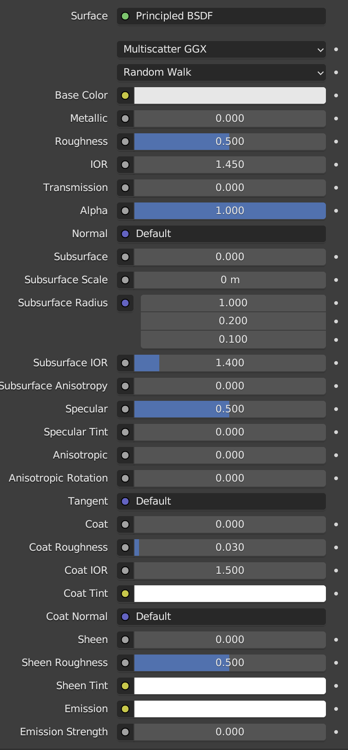Click the Alpha 1.000 slider
Screen dimensions: 348x750
tap(230, 211)
